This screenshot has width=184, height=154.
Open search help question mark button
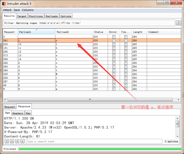(x=7, y=141)
